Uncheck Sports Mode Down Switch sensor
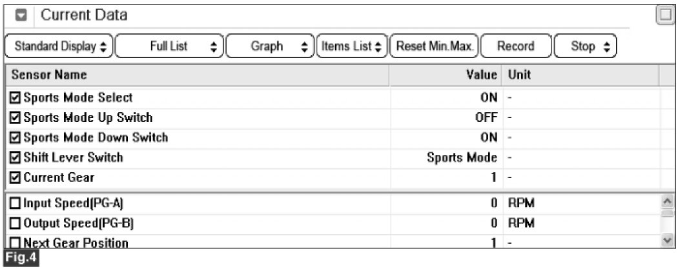 pos(15,137)
